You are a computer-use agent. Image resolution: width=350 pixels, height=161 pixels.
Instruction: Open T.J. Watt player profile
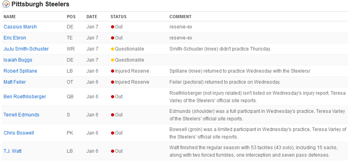pyautogui.click(x=13, y=151)
